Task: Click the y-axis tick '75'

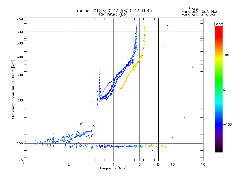Action: pyautogui.click(x=21, y=160)
